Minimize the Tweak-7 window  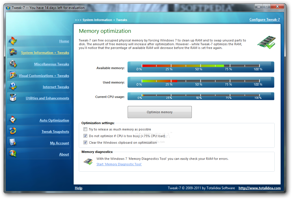pyautogui.click(x=259, y=7)
